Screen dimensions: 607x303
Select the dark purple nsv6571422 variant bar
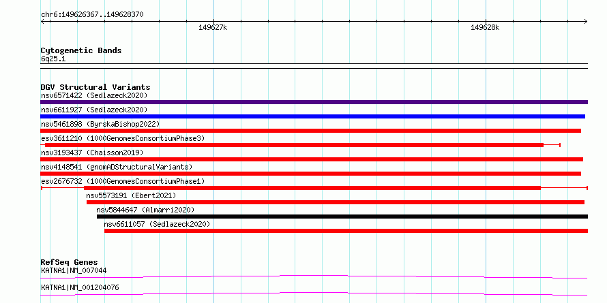pos(314,102)
